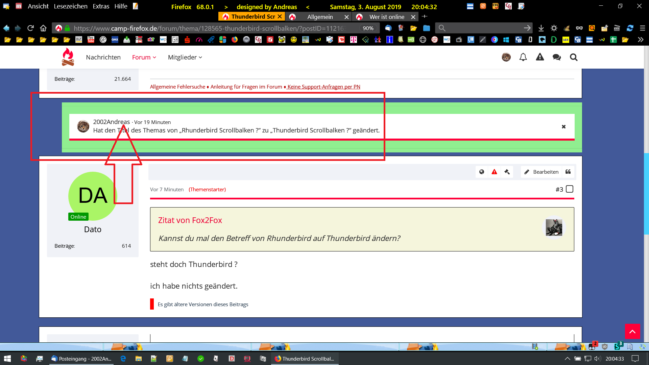Click the quote icon beside Bearbeiten
649x365 pixels.
pyautogui.click(x=568, y=172)
